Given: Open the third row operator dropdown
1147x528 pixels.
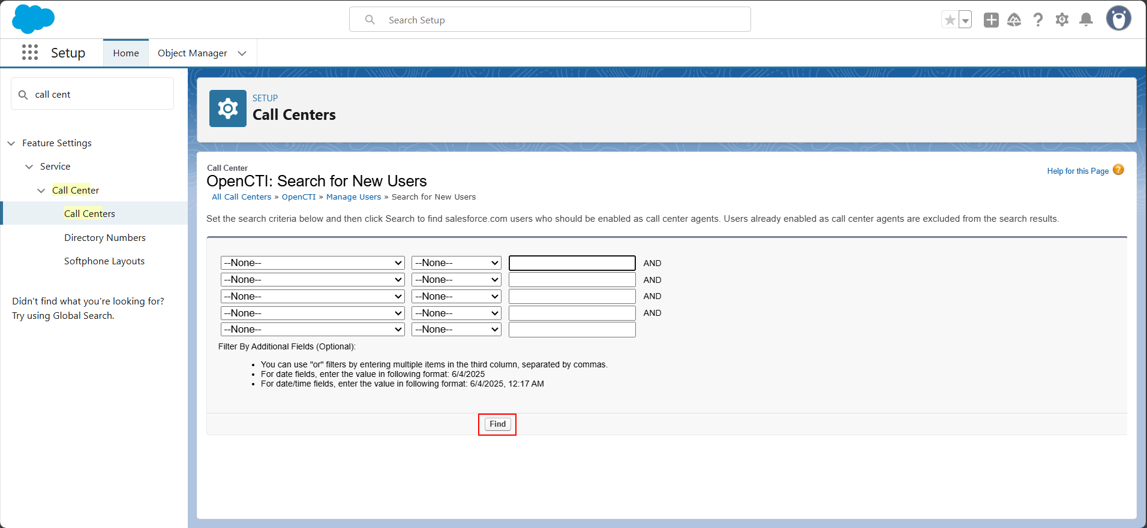Looking at the screenshot, I should 457,297.
